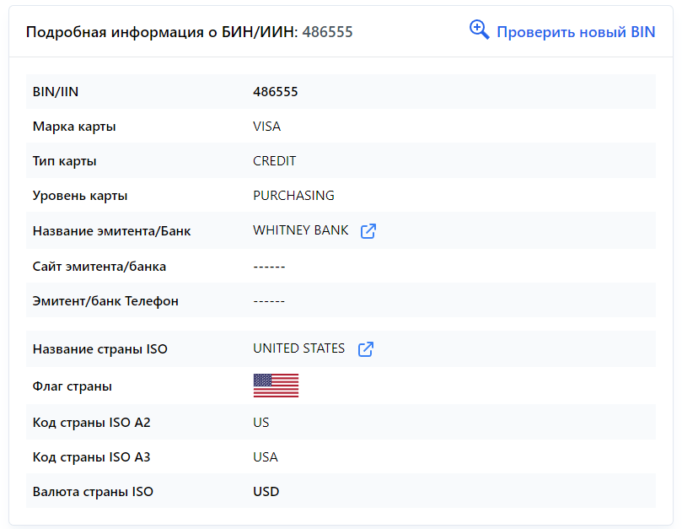Screen dimensions: 682x529
Task: Click the magnifier icon for new BIN check
Action: pos(480,30)
